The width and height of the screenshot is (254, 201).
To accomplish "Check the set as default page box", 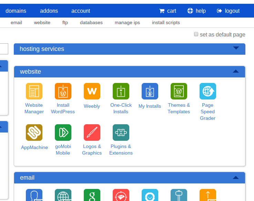I will pyautogui.click(x=196, y=34).
